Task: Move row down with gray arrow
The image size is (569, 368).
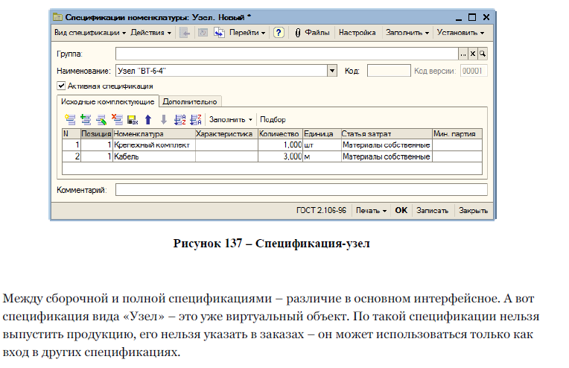Action: coord(164,119)
